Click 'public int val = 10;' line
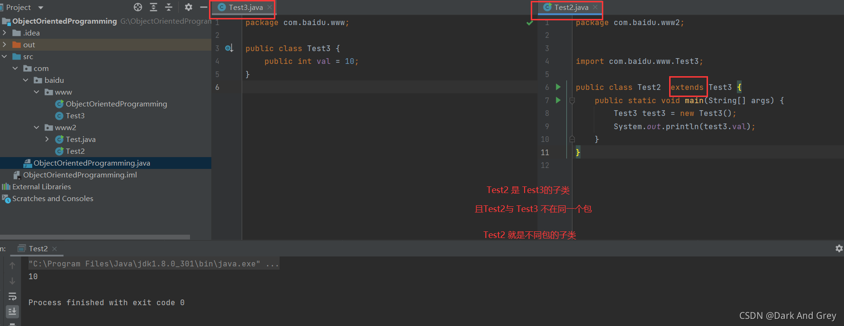Image resolution: width=844 pixels, height=326 pixels. pyautogui.click(x=311, y=61)
